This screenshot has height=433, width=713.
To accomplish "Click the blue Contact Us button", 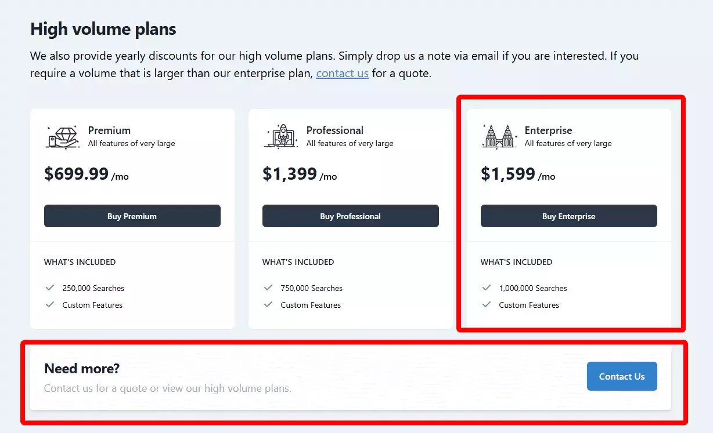I will [x=622, y=377].
